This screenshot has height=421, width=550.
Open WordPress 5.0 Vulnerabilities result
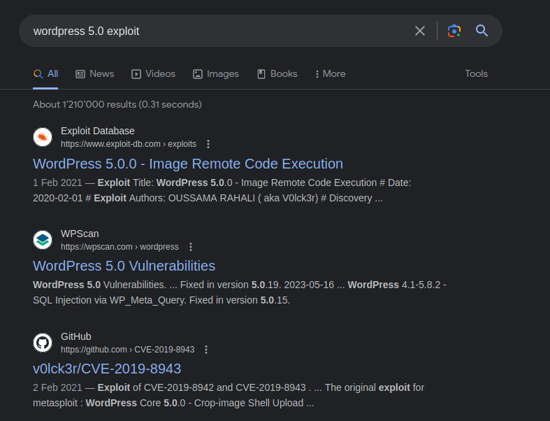point(124,266)
